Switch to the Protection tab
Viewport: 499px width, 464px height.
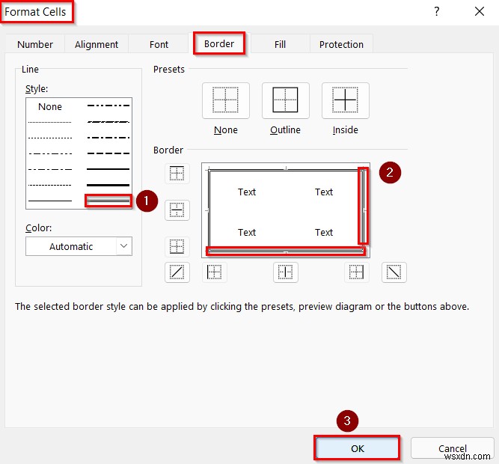341,44
